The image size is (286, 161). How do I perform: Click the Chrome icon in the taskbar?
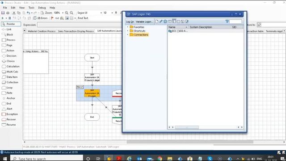coord(160,158)
